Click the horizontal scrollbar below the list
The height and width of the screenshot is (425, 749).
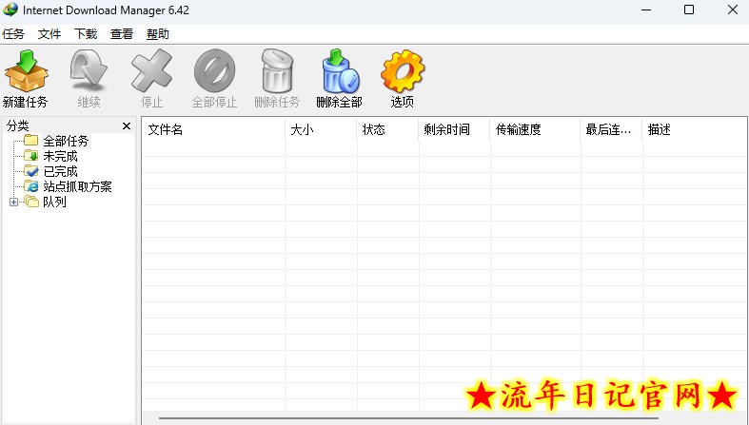coord(408,418)
